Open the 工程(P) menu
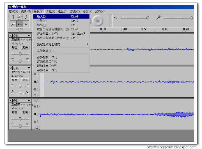This screenshot has height=149, width=202. click(50, 12)
